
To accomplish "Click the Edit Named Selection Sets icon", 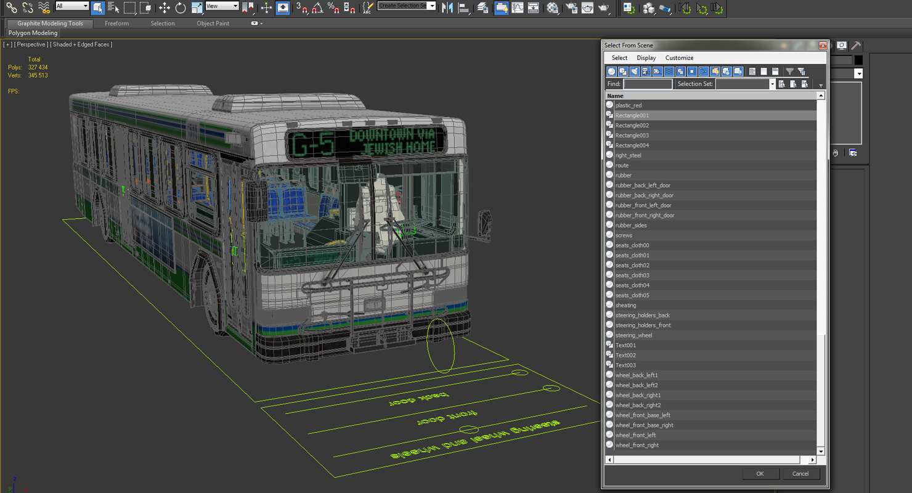I will tap(367, 7).
